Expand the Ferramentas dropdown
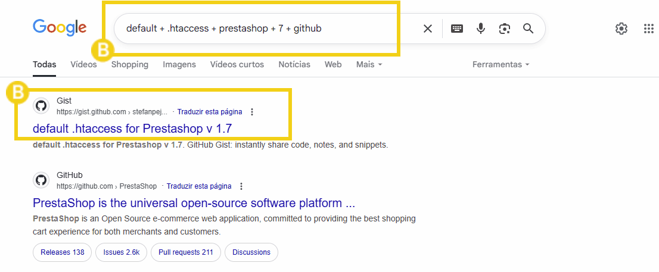 (501, 65)
